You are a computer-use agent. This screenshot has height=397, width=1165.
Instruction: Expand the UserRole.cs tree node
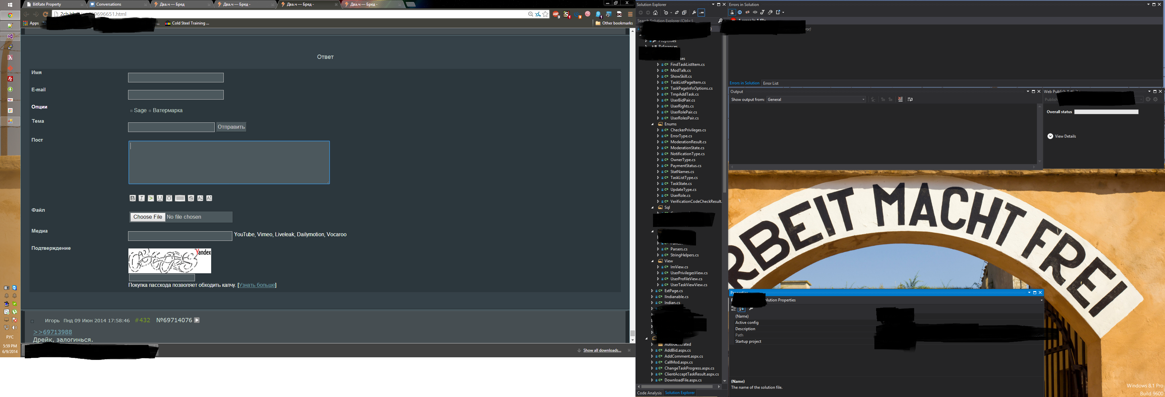point(658,196)
